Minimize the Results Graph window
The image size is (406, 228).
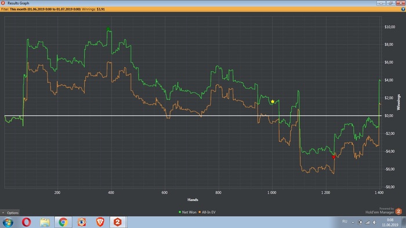click(381, 3)
